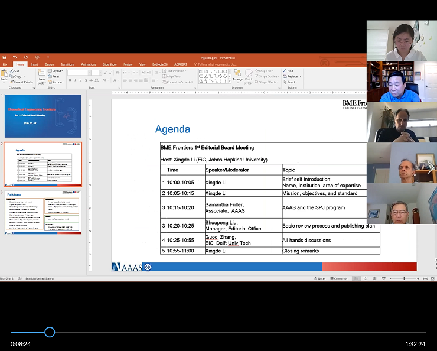Click the Find magnifier in Editing group
Screen dimensions: 437x351
289,71
